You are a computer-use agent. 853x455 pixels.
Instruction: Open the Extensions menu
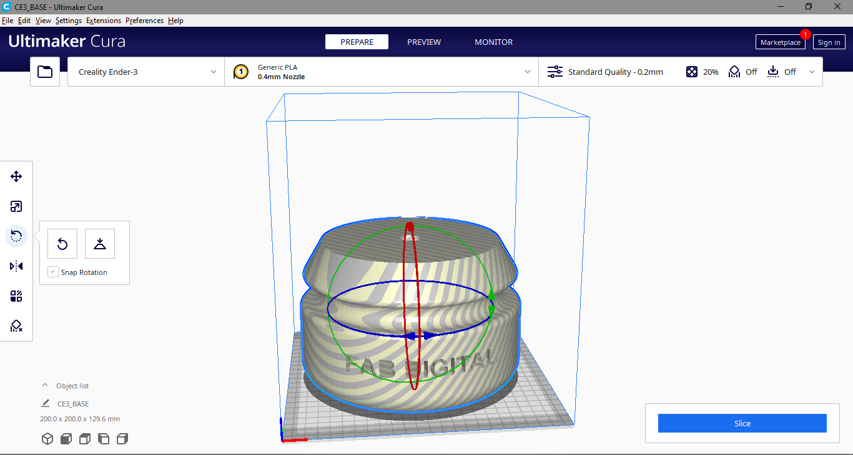pyautogui.click(x=104, y=21)
